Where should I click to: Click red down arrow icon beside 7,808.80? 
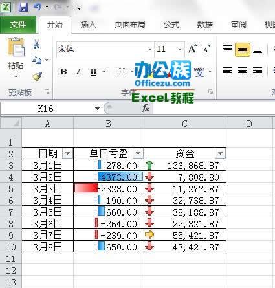click(149, 177)
